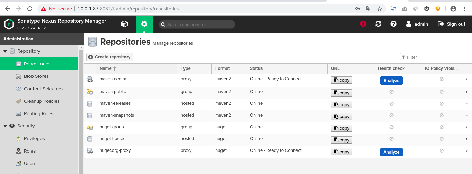Click nuget-group health check disabled icon
Image resolution: width=472 pixels, height=174 pixels.
point(391,127)
